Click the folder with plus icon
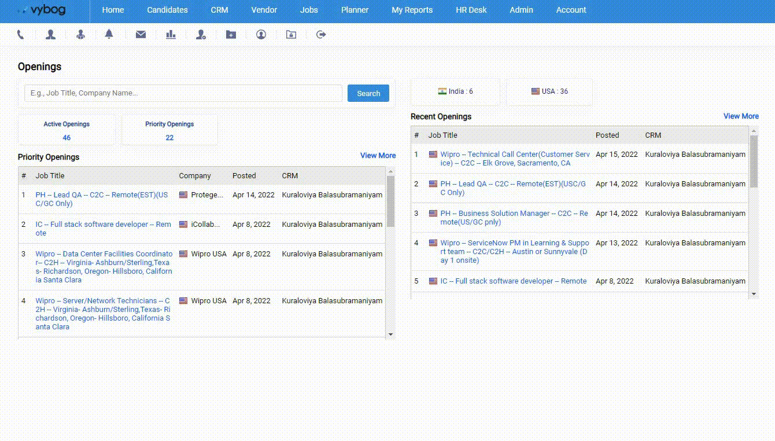The image size is (775, 441). click(231, 35)
